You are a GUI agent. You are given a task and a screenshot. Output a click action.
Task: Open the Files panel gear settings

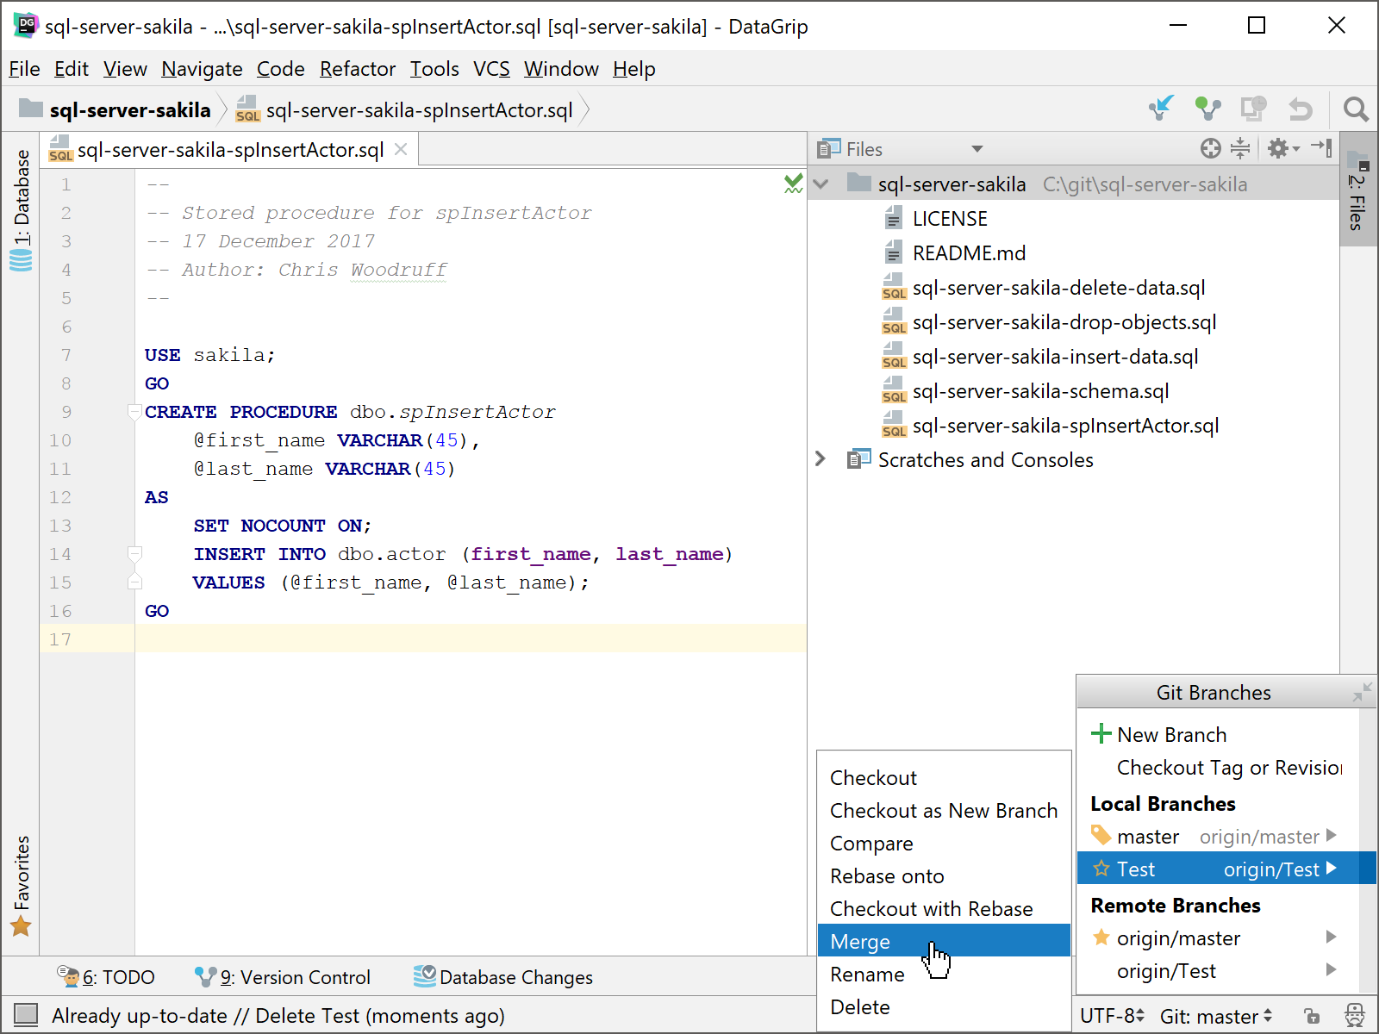pyautogui.click(x=1282, y=148)
